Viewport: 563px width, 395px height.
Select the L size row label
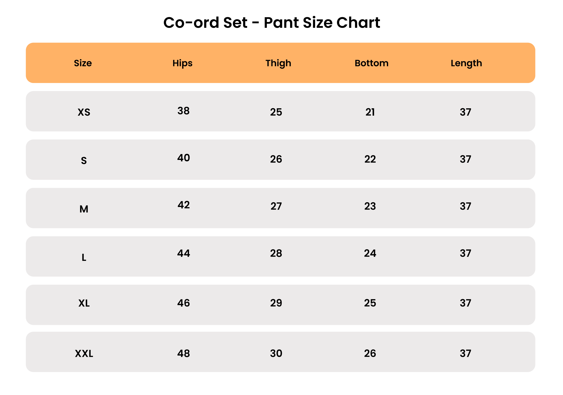(84, 257)
